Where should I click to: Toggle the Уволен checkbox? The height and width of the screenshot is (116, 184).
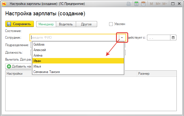pyautogui.click(x=111, y=24)
